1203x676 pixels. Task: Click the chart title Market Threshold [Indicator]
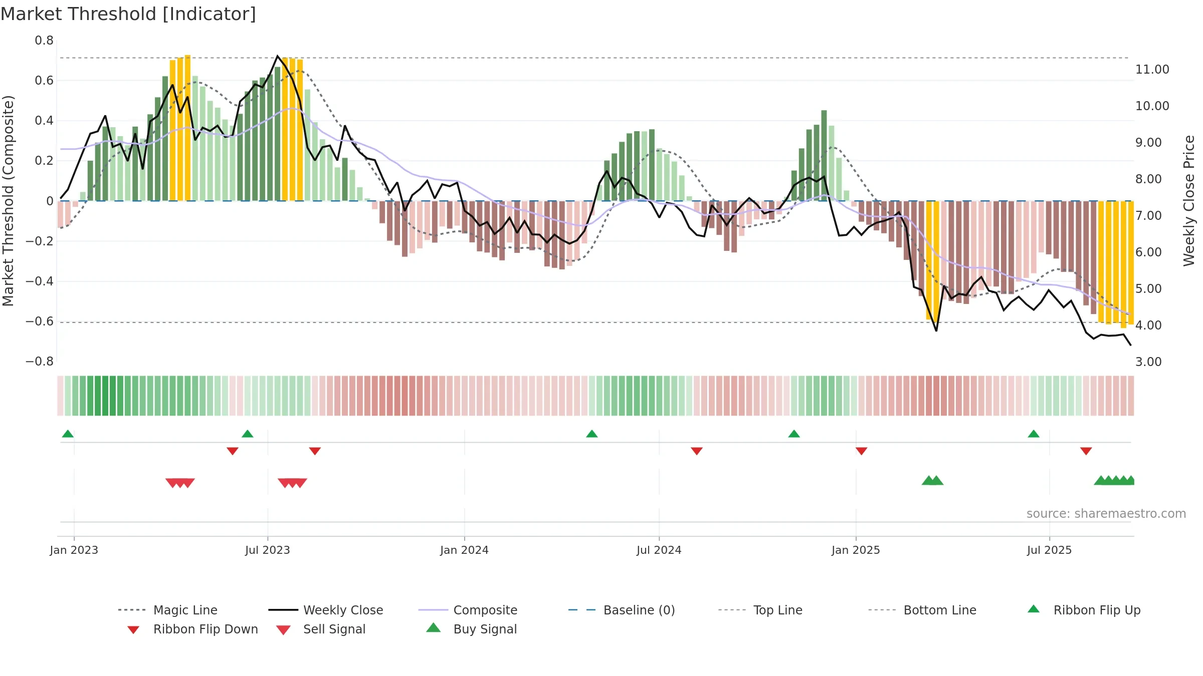pyautogui.click(x=128, y=14)
